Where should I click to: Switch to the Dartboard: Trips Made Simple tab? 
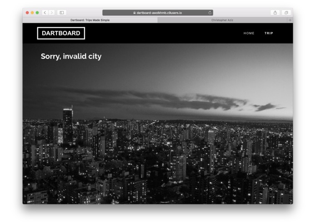[90, 20]
